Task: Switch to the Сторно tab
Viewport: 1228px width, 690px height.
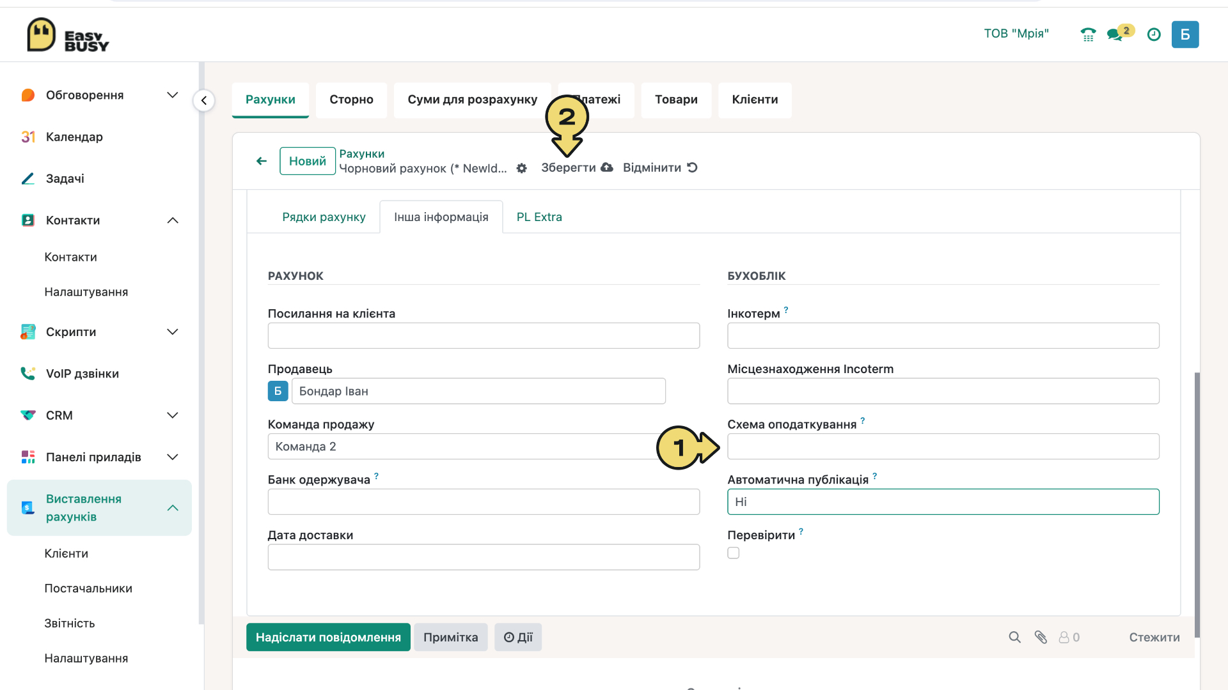Action: (x=351, y=100)
